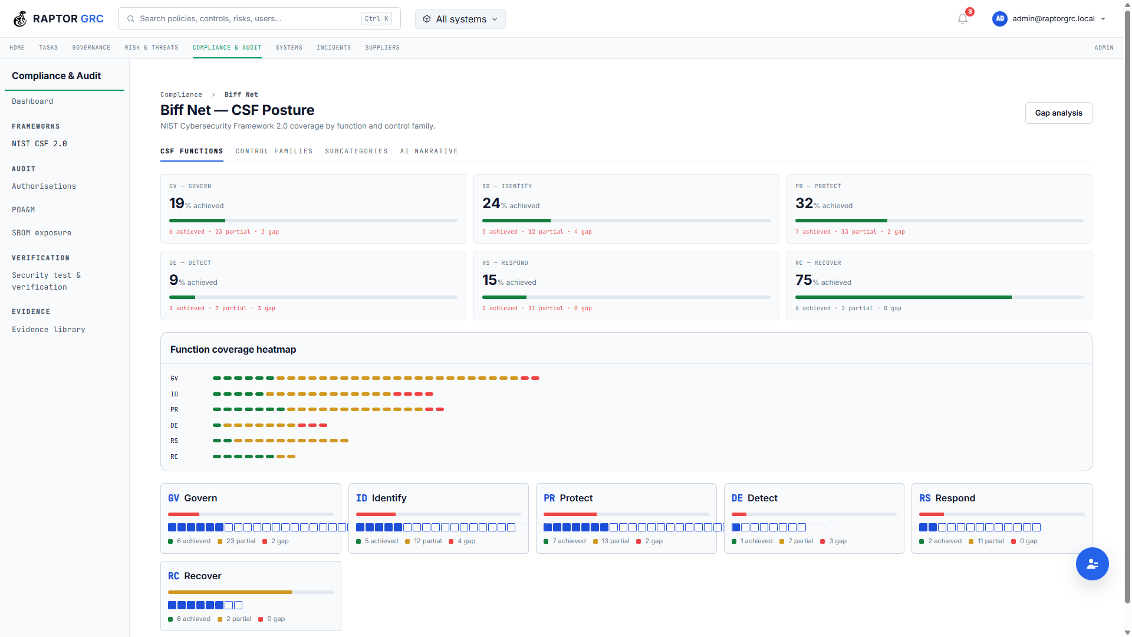The image size is (1132, 637).
Task: Open the Tasks nav item
Action: tap(48, 48)
